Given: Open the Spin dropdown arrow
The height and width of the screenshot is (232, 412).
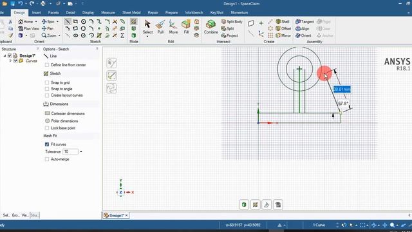Looking at the screenshot, I should click(57, 21).
